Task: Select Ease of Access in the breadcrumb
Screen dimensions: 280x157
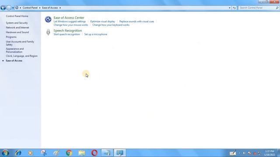Action: pyautogui.click(x=50, y=8)
